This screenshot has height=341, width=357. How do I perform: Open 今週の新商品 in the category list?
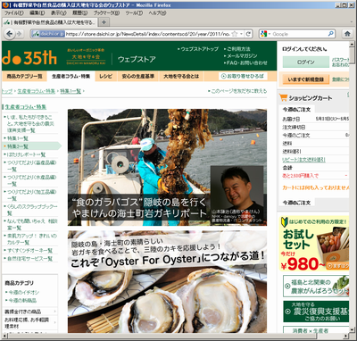click(22, 301)
